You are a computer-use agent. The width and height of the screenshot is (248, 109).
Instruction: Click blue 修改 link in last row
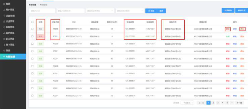tap(235, 96)
